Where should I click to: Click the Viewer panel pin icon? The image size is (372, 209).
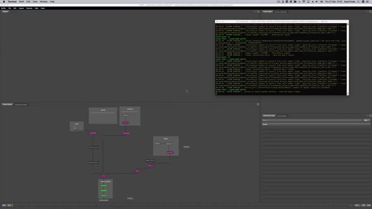pyautogui.click(x=255, y=12)
